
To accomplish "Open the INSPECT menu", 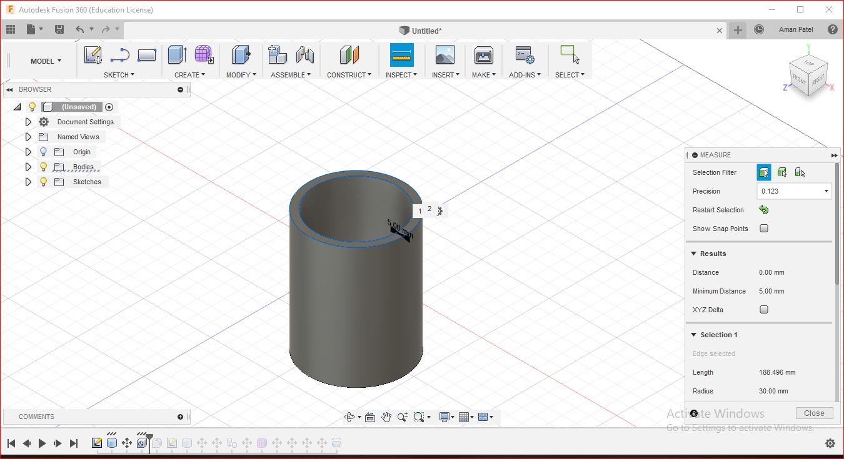I will [x=401, y=75].
